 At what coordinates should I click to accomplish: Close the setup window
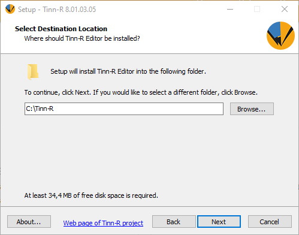pyautogui.click(x=285, y=9)
